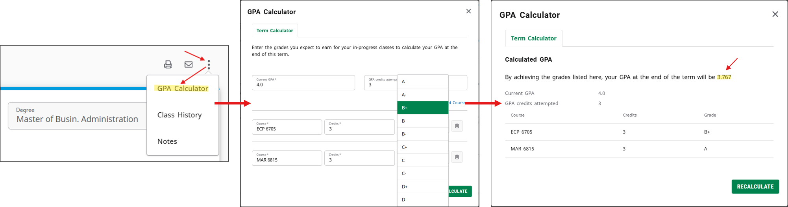Viewport: 788px width, 207px height.
Task: Click the printer icon
Action: 168,64
